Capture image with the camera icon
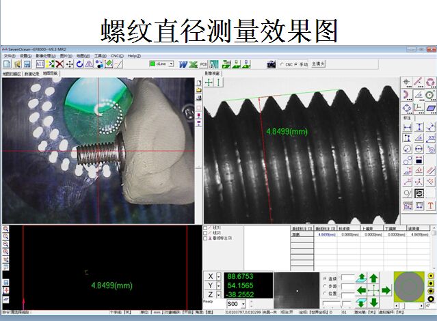Viewport: 437px width, 321px height. (272, 64)
